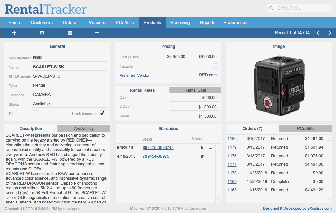Viewport: 336px width, 213px height.
Task: Open the Type dropdown showing Rental
Action: 69,84
